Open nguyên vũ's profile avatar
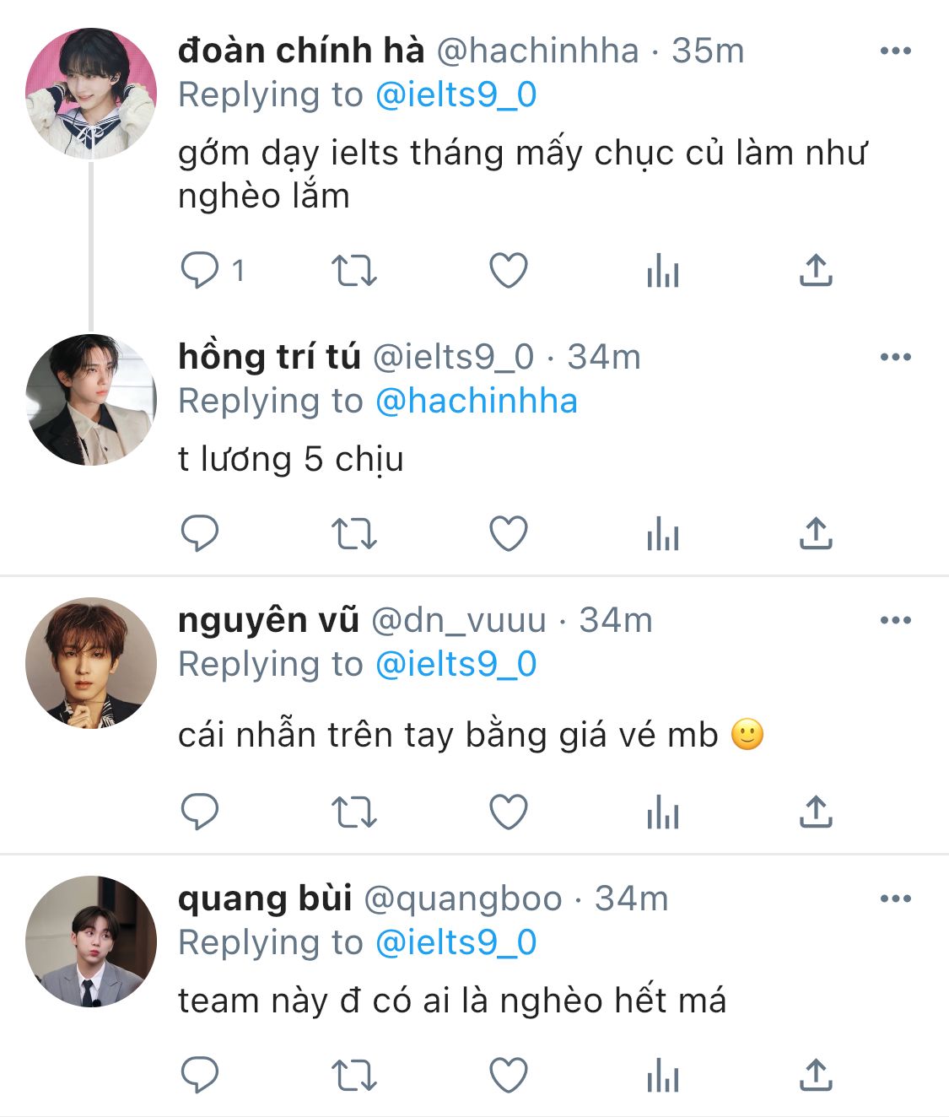This screenshot has width=949, height=1117. pyautogui.click(x=91, y=662)
